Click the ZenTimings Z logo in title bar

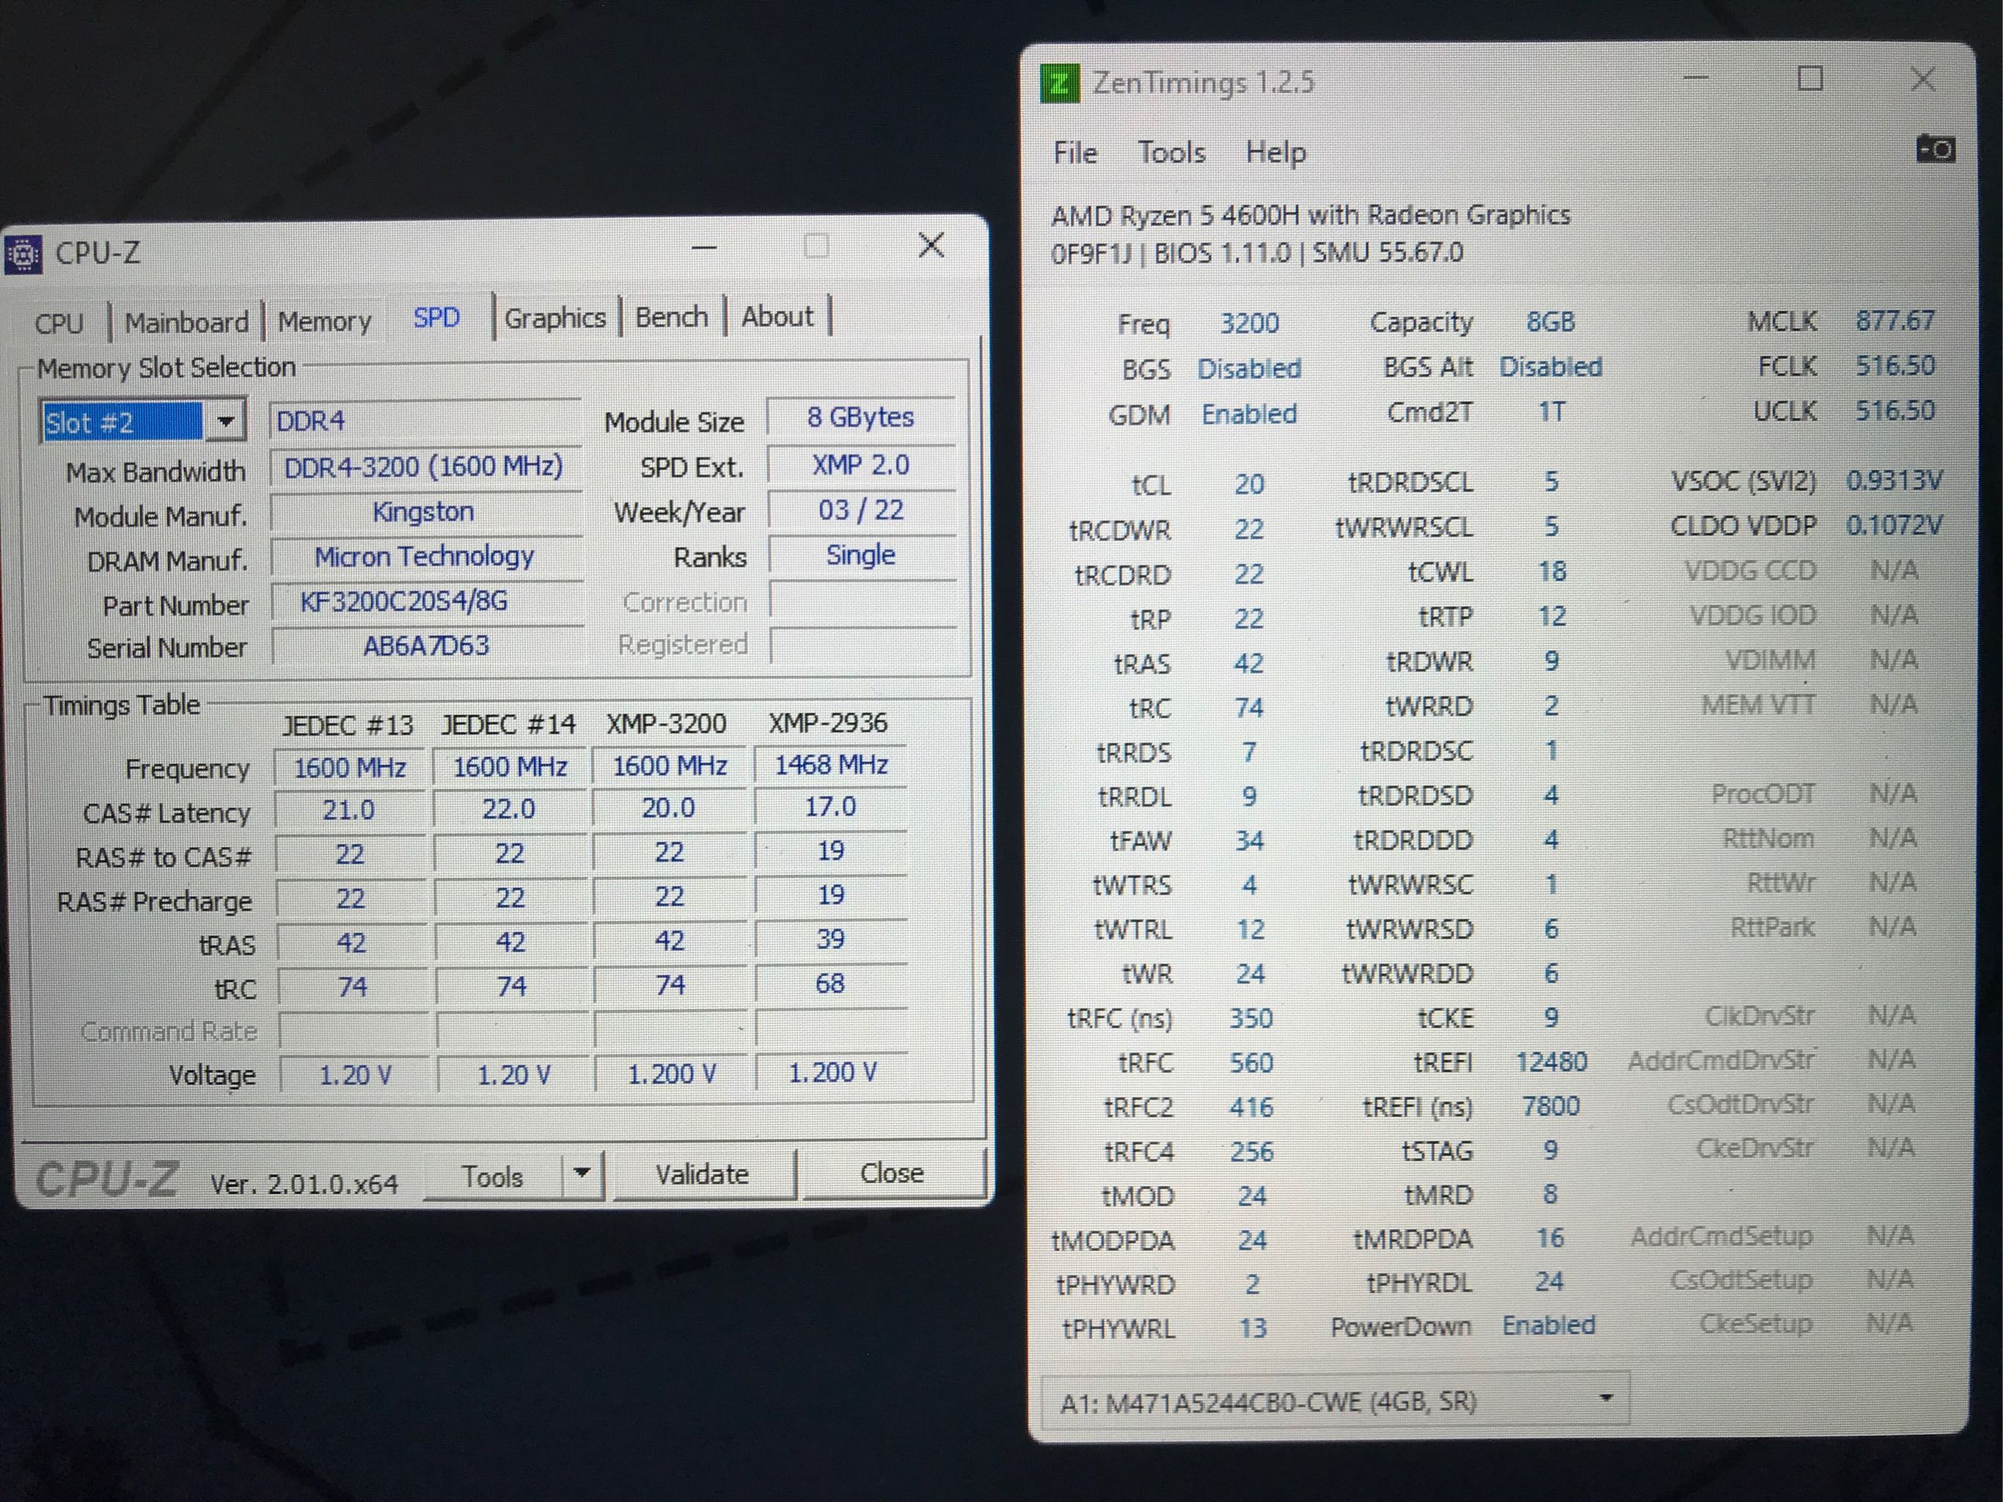(x=1061, y=82)
